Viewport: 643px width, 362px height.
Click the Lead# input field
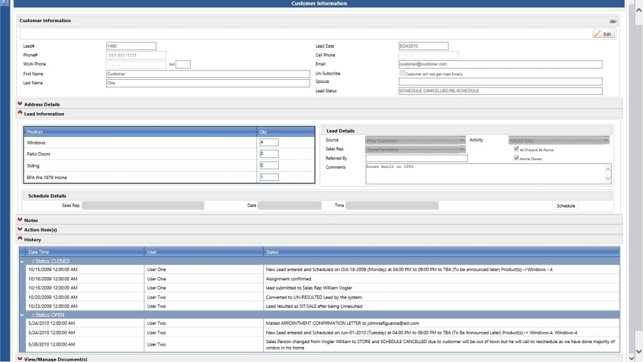tap(131, 46)
